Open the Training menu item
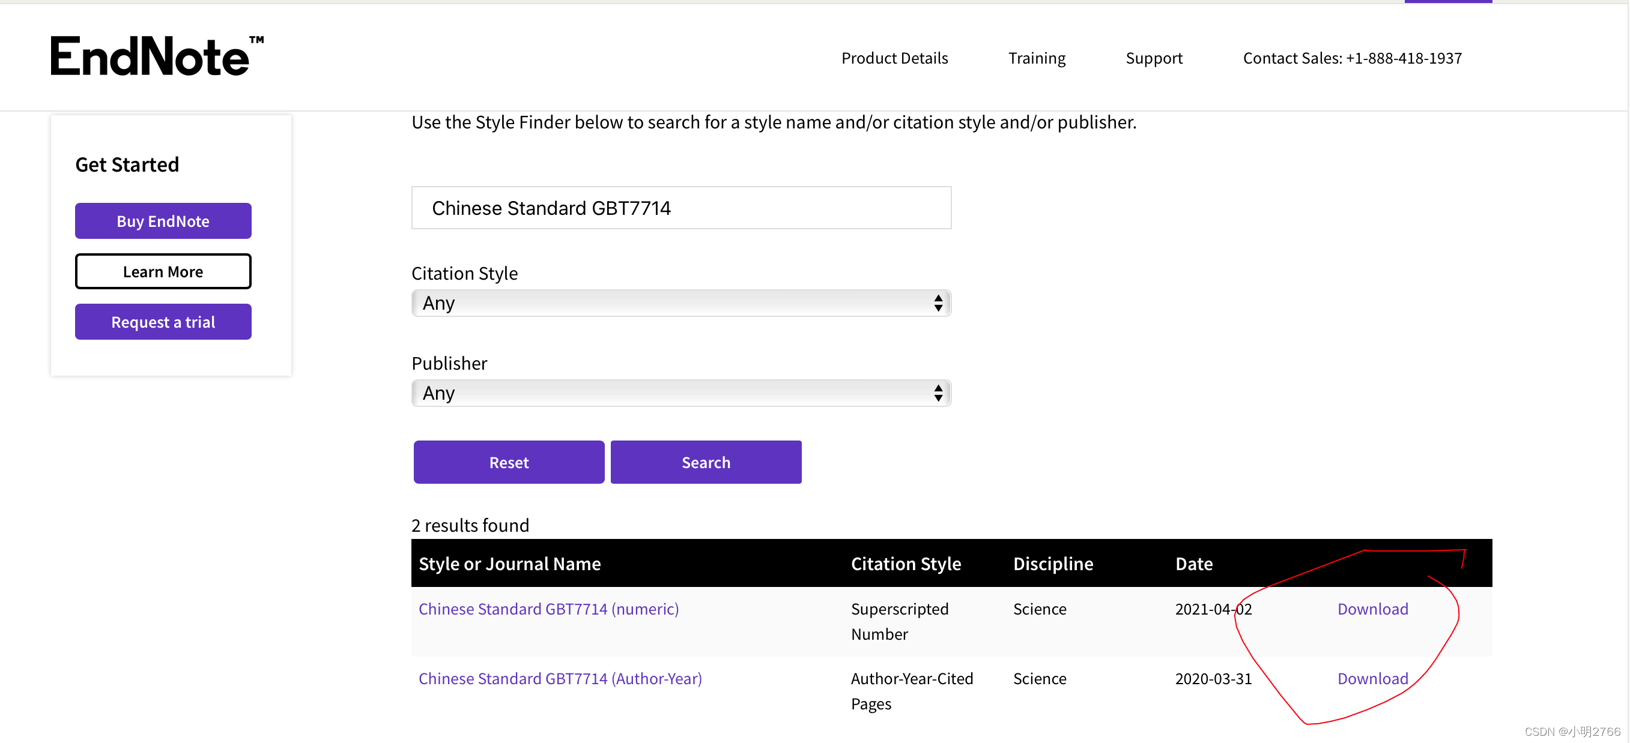The height and width of the screenshot is (743, 1630). [x=1036, y=58]
